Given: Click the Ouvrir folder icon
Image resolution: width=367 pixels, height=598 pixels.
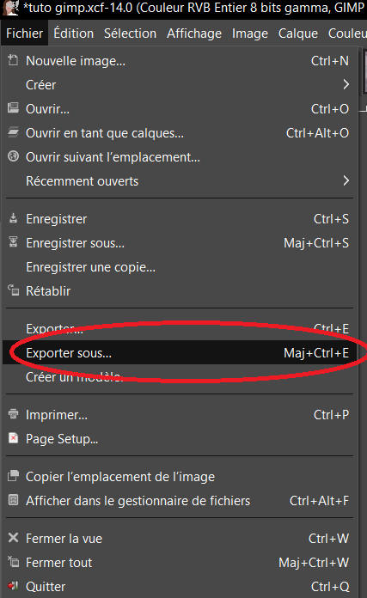Looking at the screenshot, I should pos(14,108).
